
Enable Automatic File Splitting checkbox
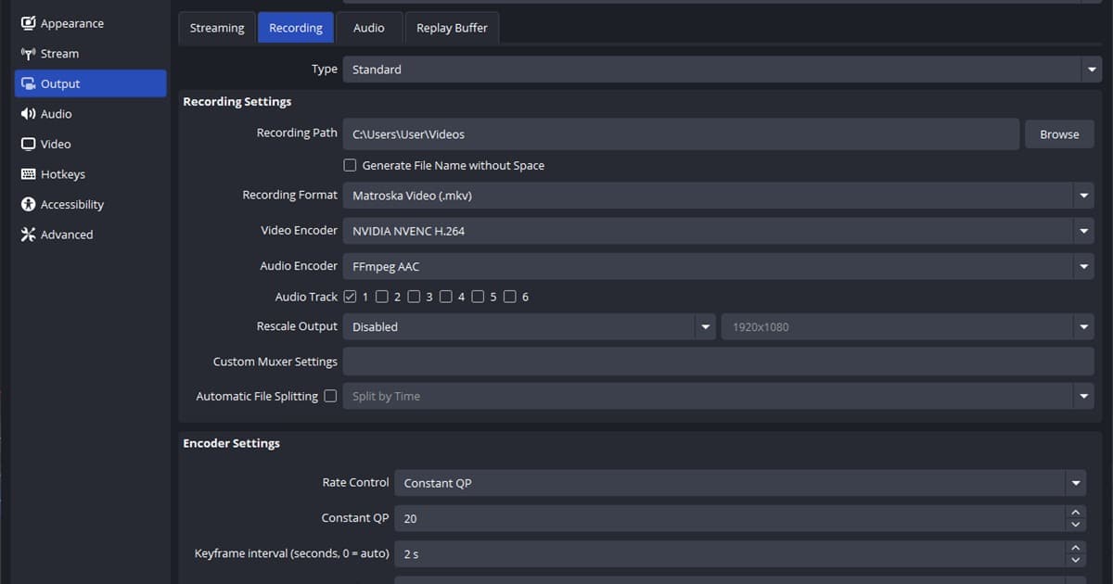[330, 396]
